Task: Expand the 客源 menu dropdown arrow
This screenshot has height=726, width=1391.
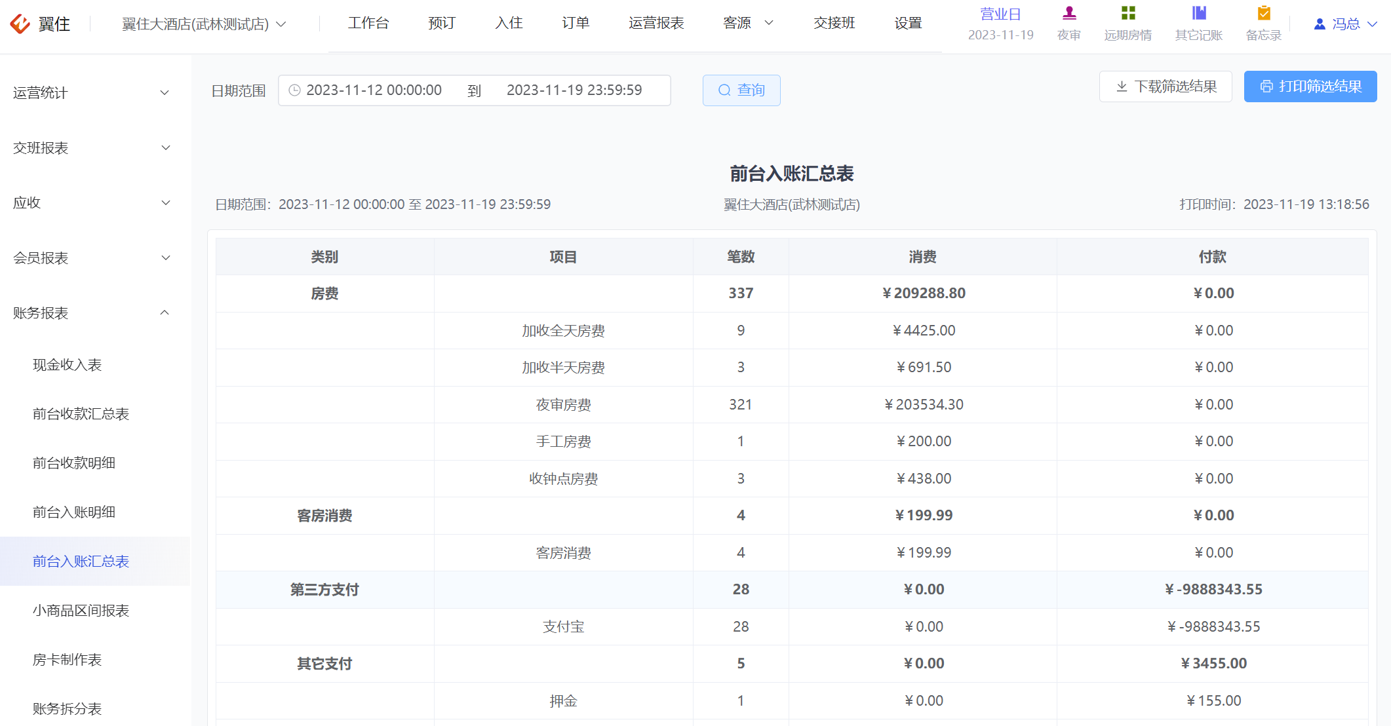Action: pos(770,23)
